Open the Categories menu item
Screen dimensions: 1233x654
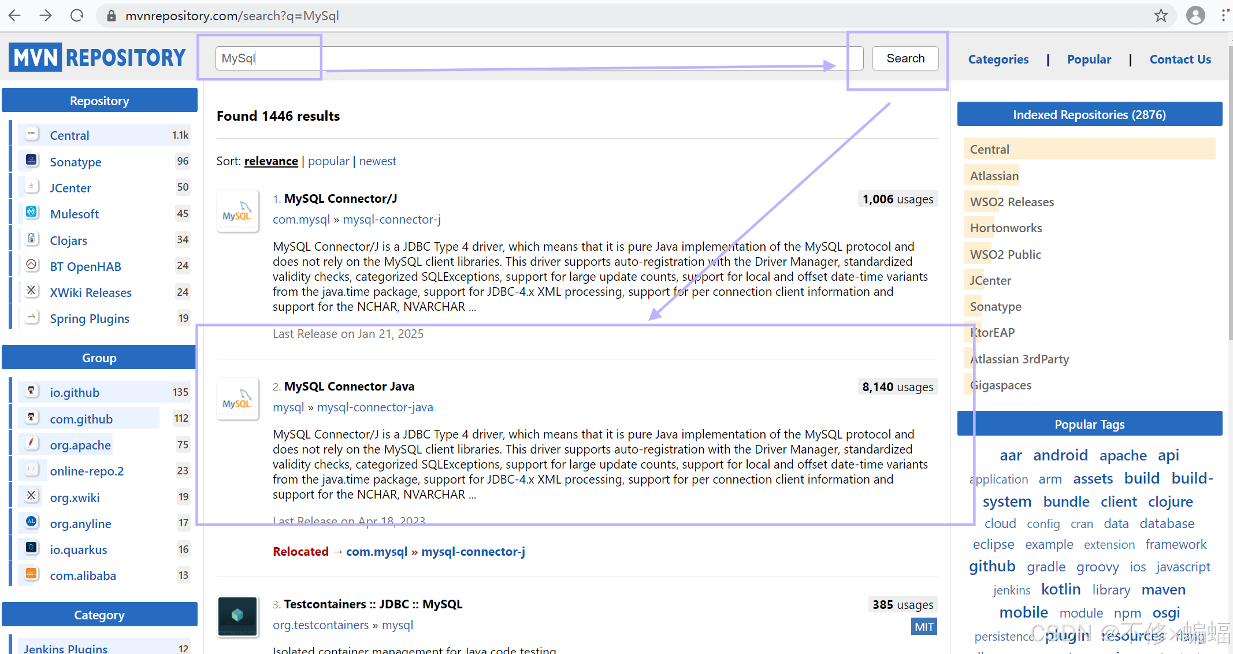(x=998, y=60)
